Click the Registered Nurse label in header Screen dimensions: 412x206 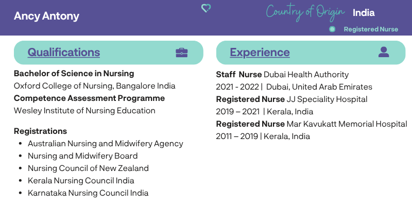pyautogui.click(x=371, y=29)
